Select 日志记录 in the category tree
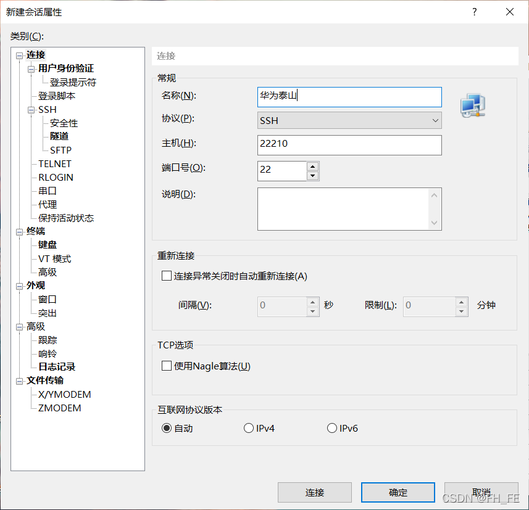This screenshot has width=529, height=510. [57, 367]
